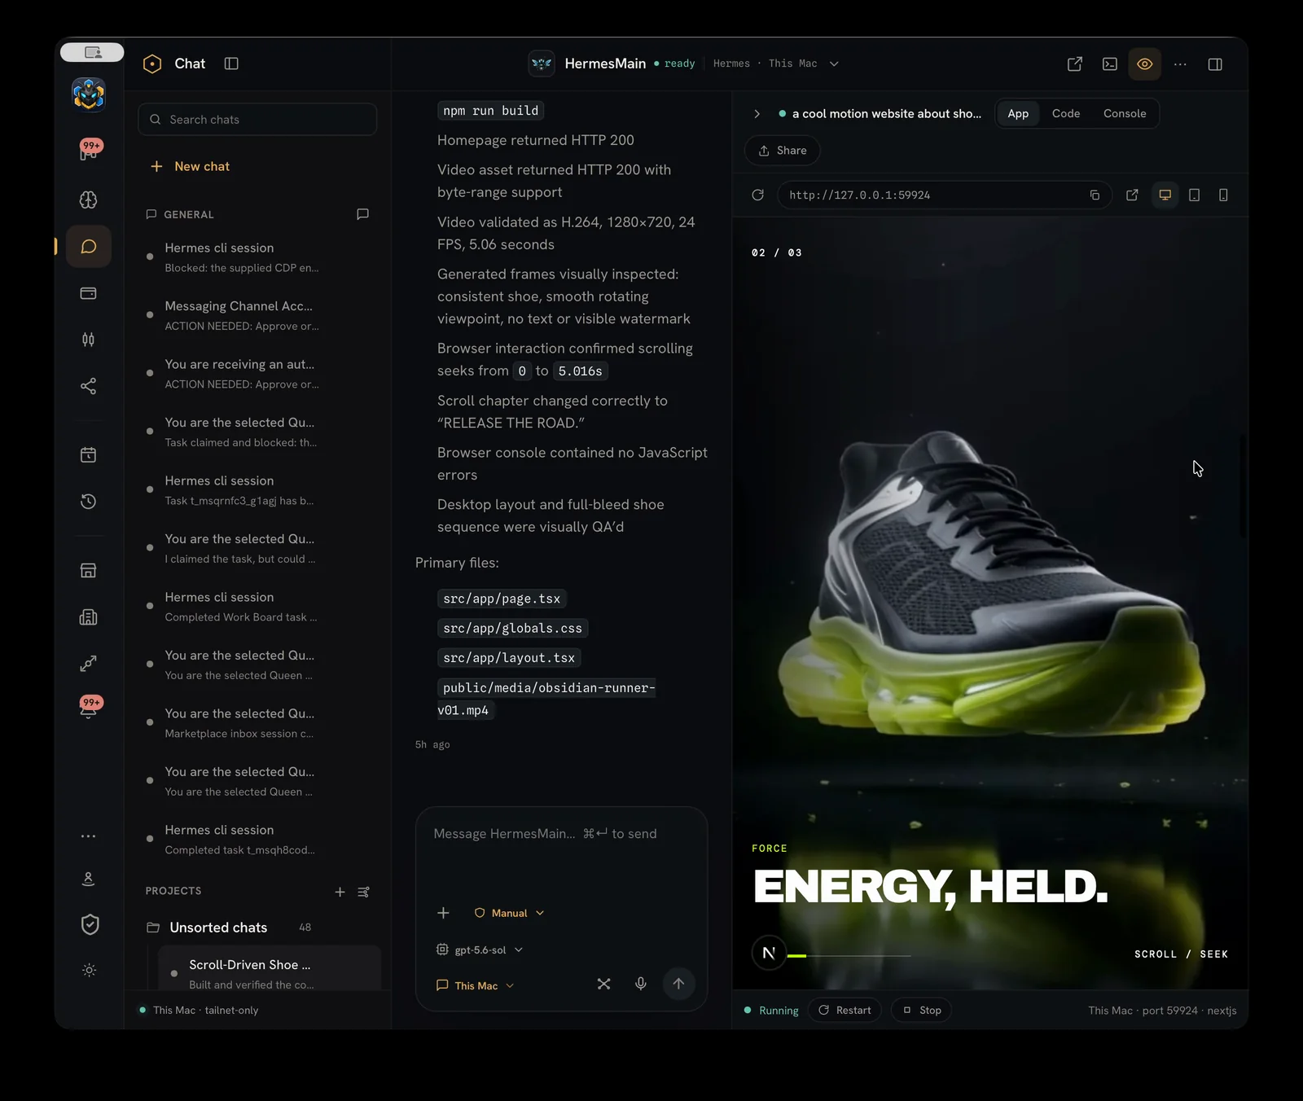
Task: Open the calendar icon in left sidebar
Action: click(x=89, y=454)
